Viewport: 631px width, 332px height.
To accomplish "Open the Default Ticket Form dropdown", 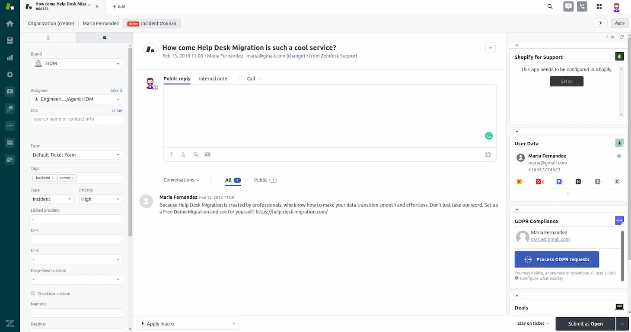I will (x=76, y=155).
